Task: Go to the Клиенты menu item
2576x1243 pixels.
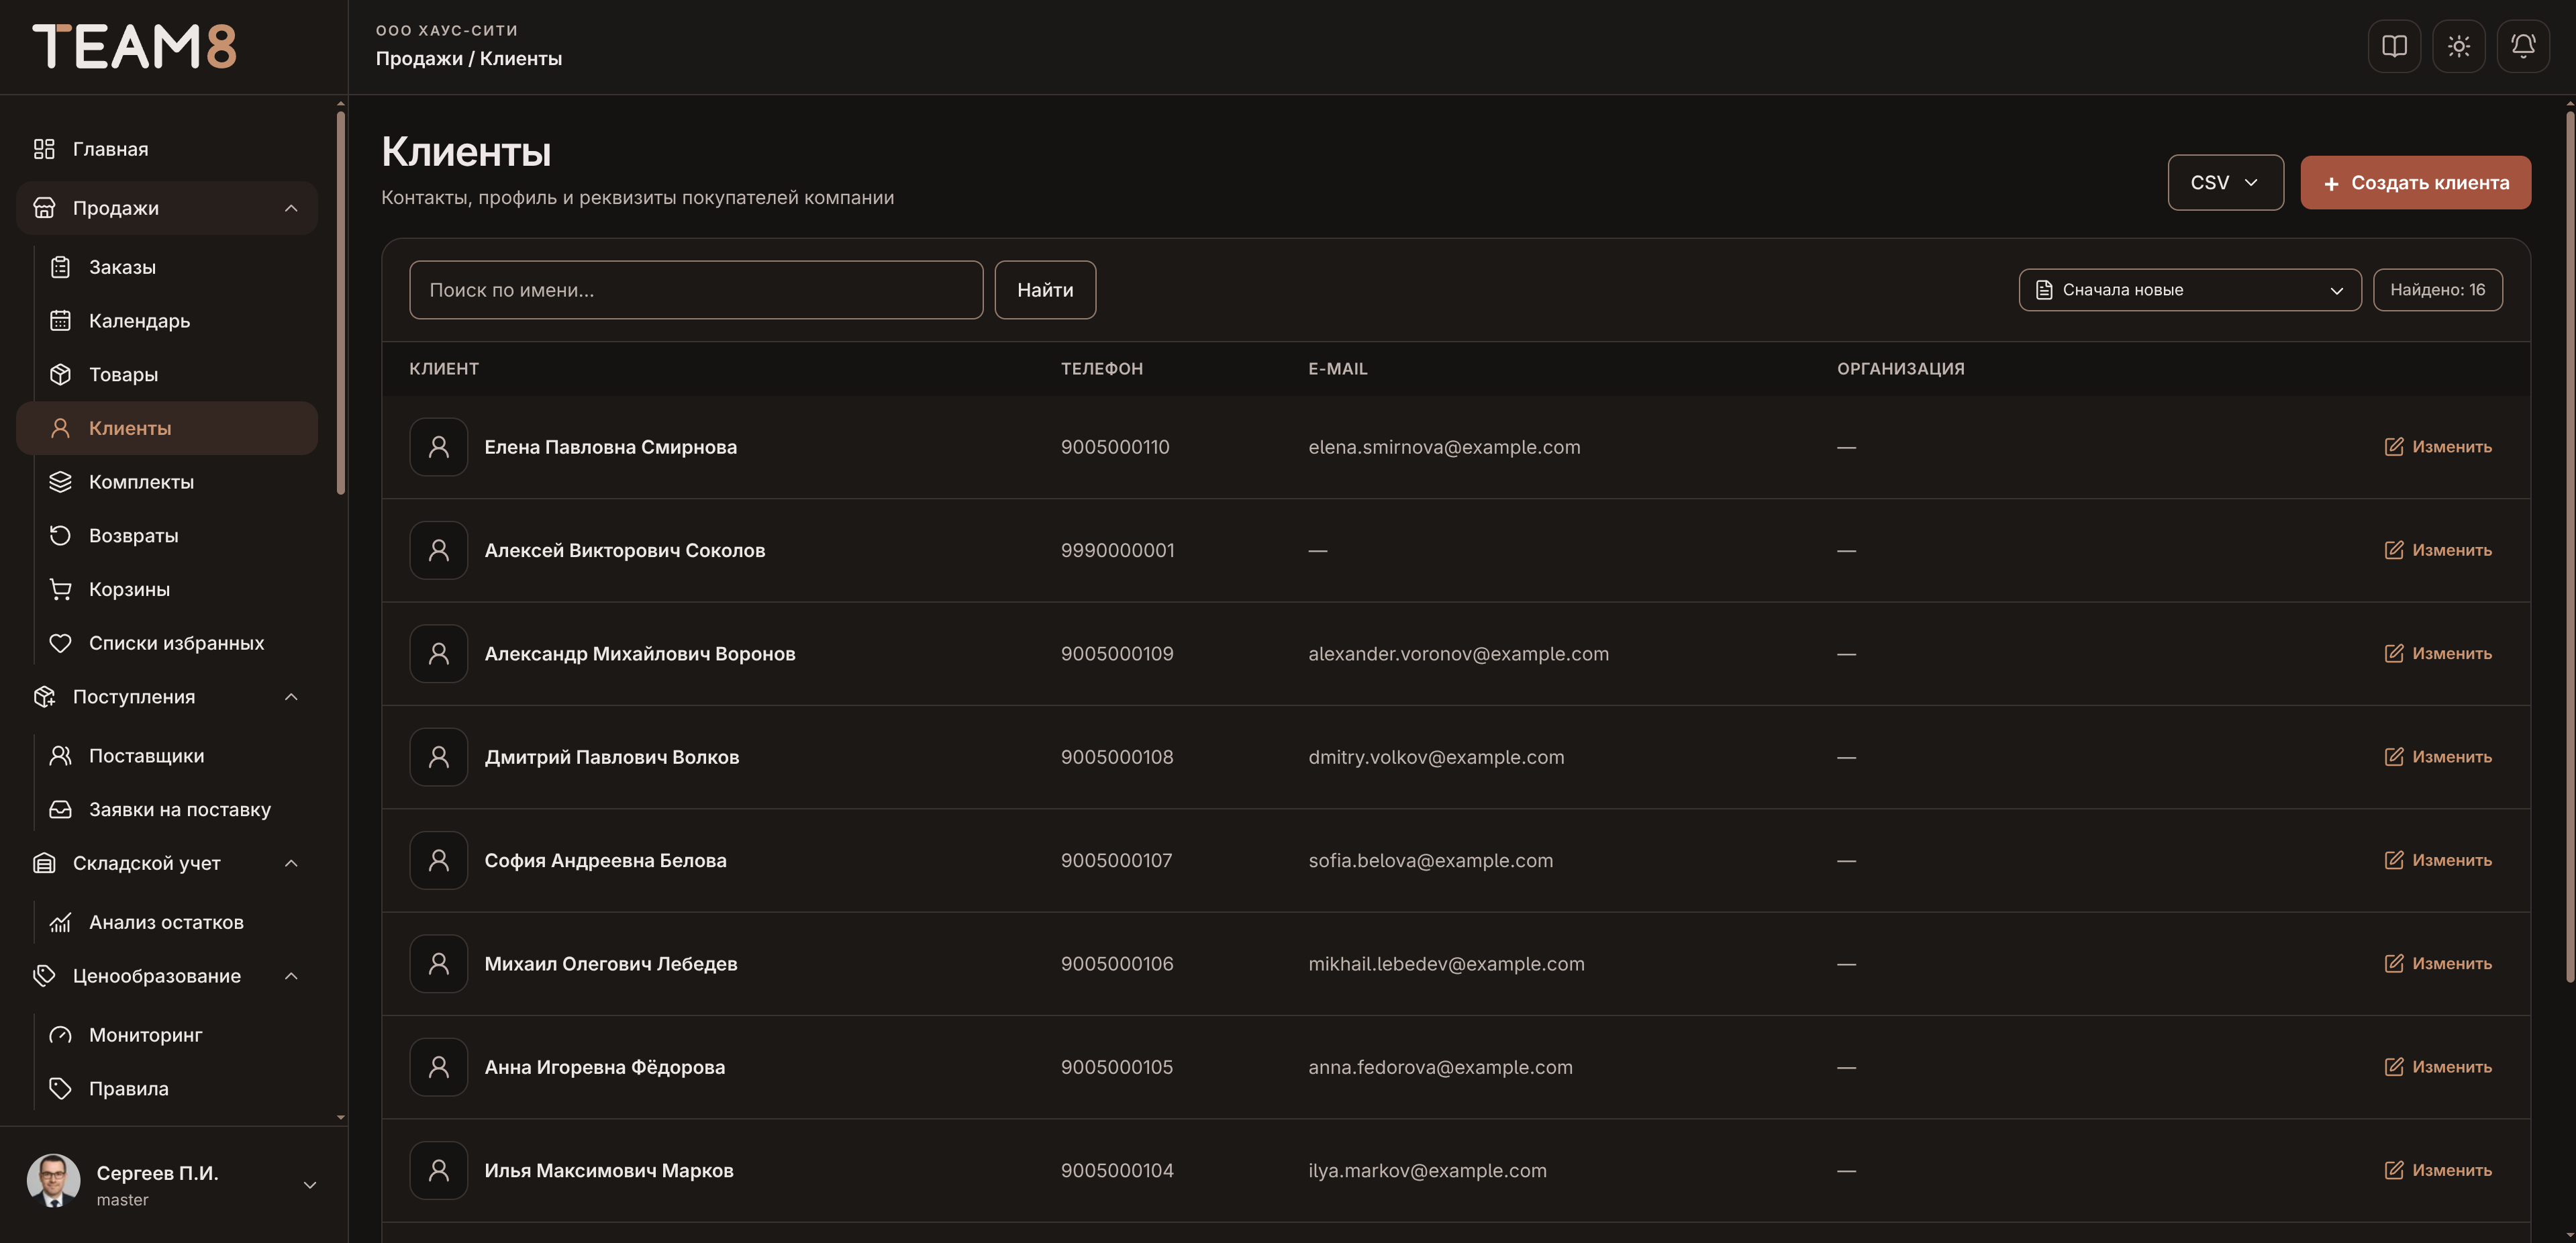Action: click(x=167, y=428)
